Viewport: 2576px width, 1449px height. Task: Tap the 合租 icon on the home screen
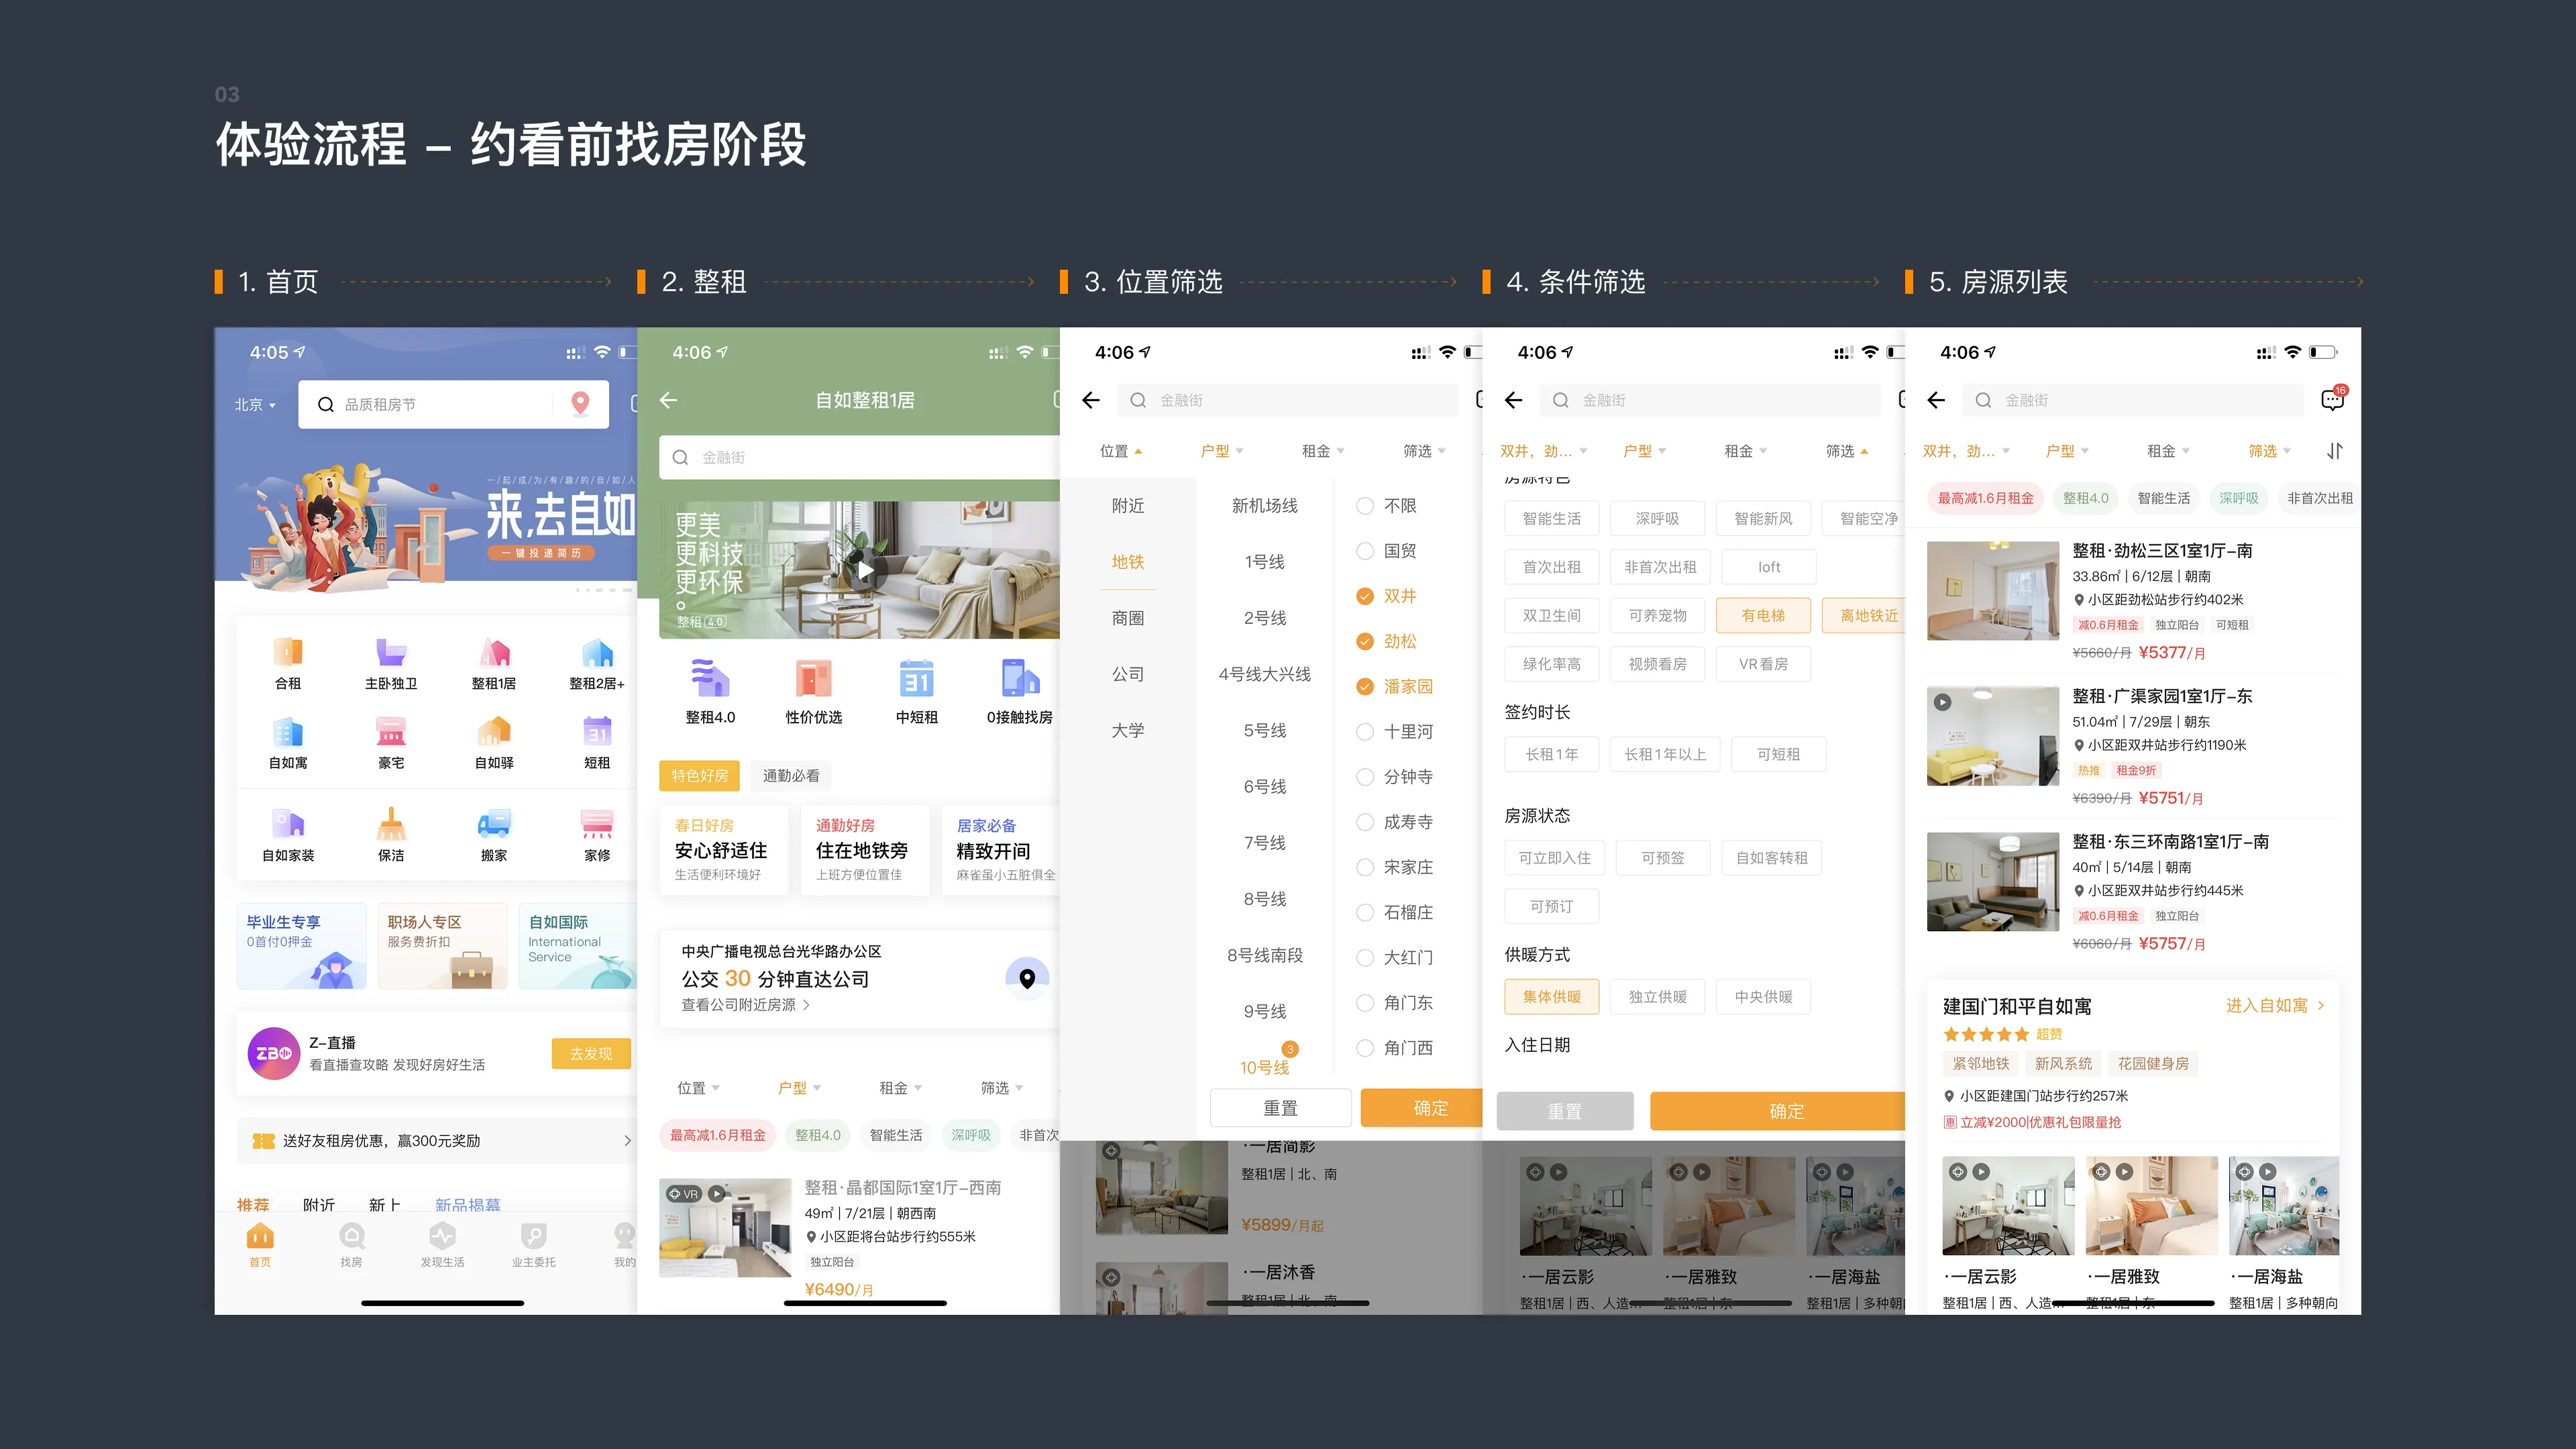(288, 653)
